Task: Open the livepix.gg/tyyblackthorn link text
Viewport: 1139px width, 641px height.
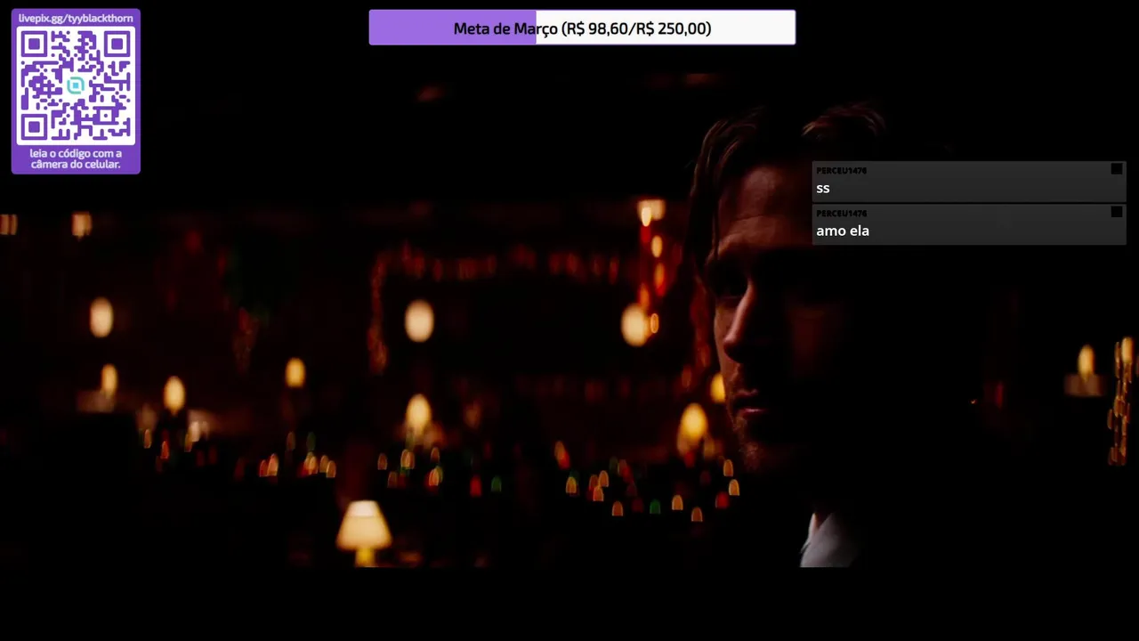Action: pyautogui.click(x=76, y=18)
